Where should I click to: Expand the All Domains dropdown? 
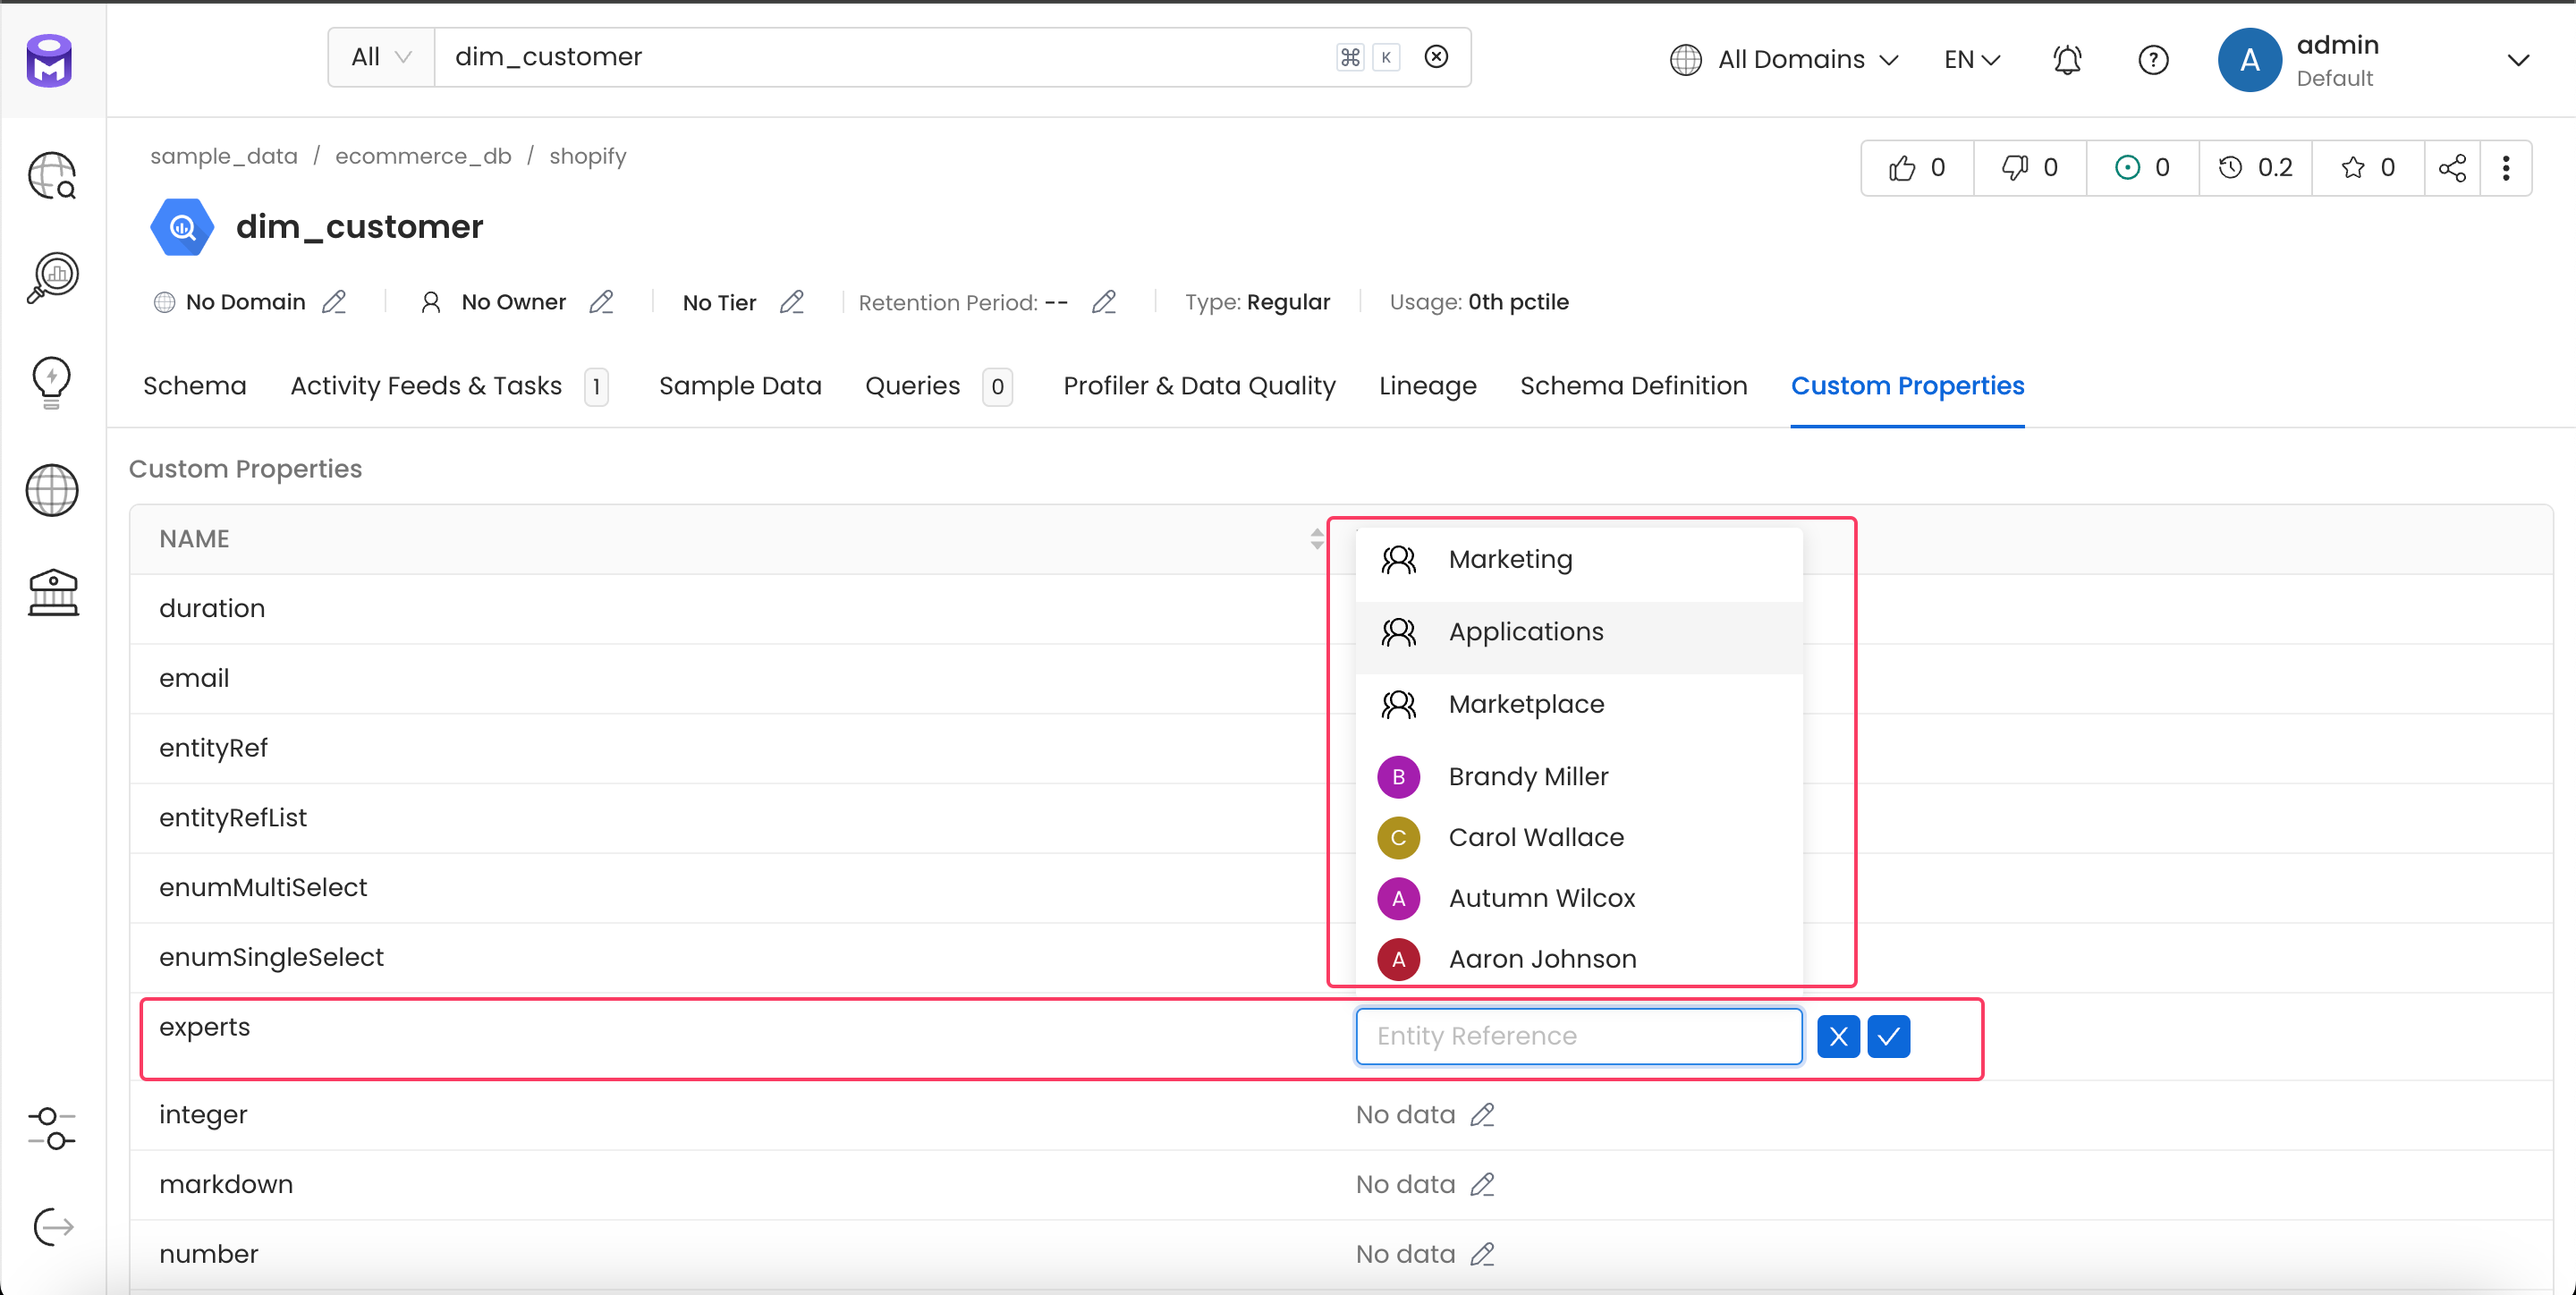point(1784,59)
